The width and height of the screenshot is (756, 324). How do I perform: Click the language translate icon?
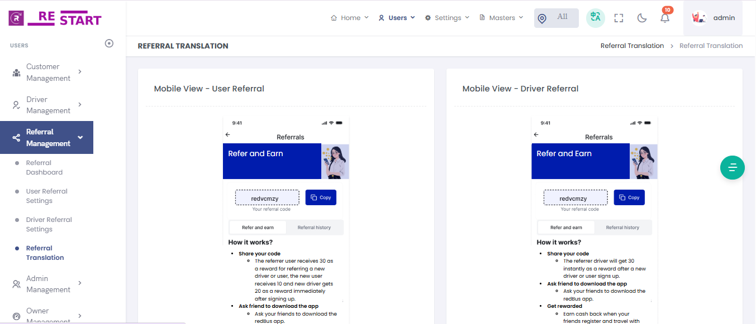(596, 18)
